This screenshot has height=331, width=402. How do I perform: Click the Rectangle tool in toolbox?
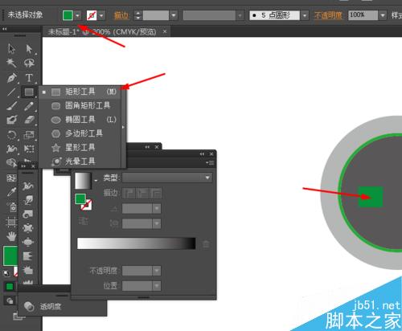click(29, 92)
